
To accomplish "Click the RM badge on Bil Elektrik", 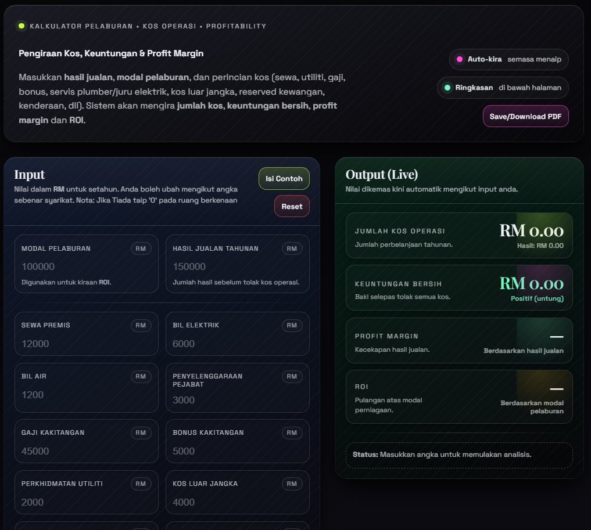I will point(292,325).
